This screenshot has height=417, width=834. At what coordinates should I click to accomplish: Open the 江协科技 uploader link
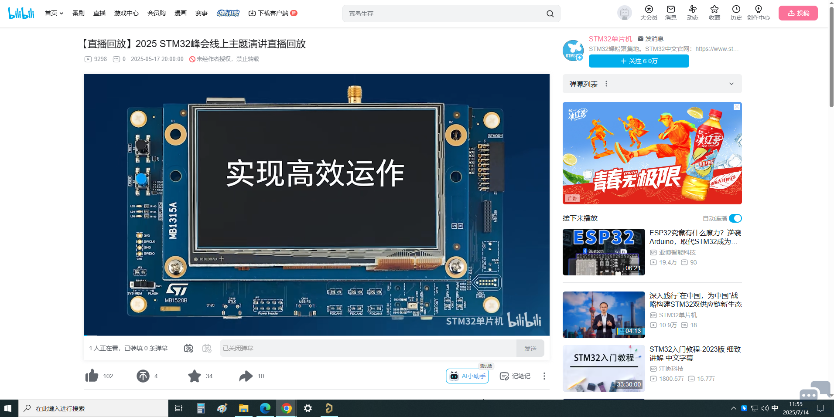click(x=671, y=369)
